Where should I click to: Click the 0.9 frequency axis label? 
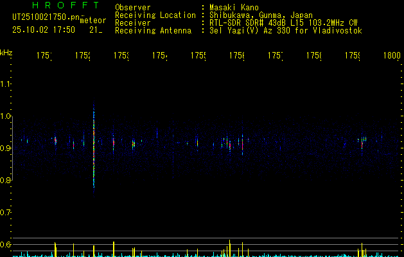coord(5,148)
